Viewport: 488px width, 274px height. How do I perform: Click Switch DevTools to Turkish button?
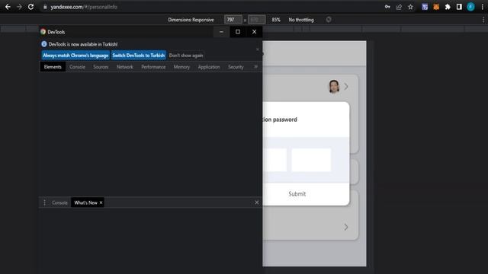[x=139, y=56]
